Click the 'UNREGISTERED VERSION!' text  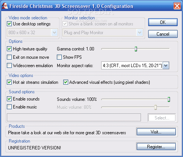(34, 148)
